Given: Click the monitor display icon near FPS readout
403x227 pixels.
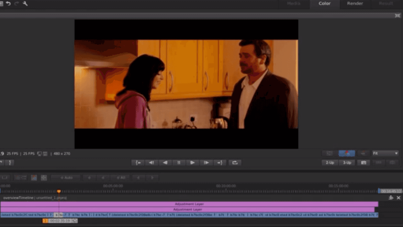Looking at the screenshot, I should tap(39, 154).
